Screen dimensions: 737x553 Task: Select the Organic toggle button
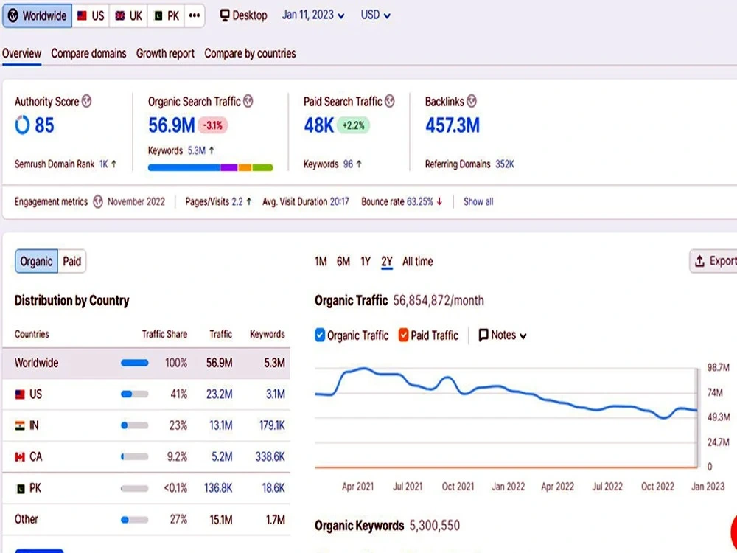click(36, 261)
